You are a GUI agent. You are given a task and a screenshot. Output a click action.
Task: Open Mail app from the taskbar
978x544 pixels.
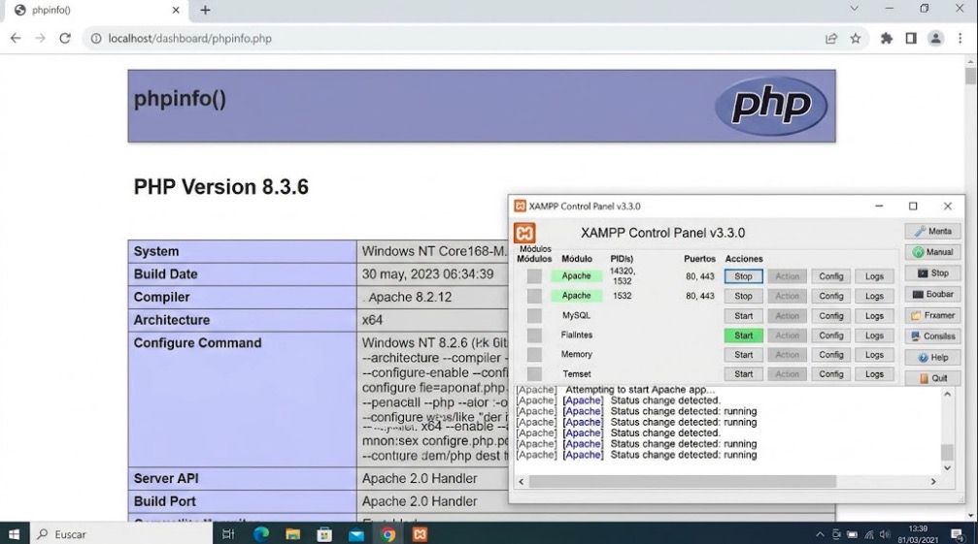point(356,534)
